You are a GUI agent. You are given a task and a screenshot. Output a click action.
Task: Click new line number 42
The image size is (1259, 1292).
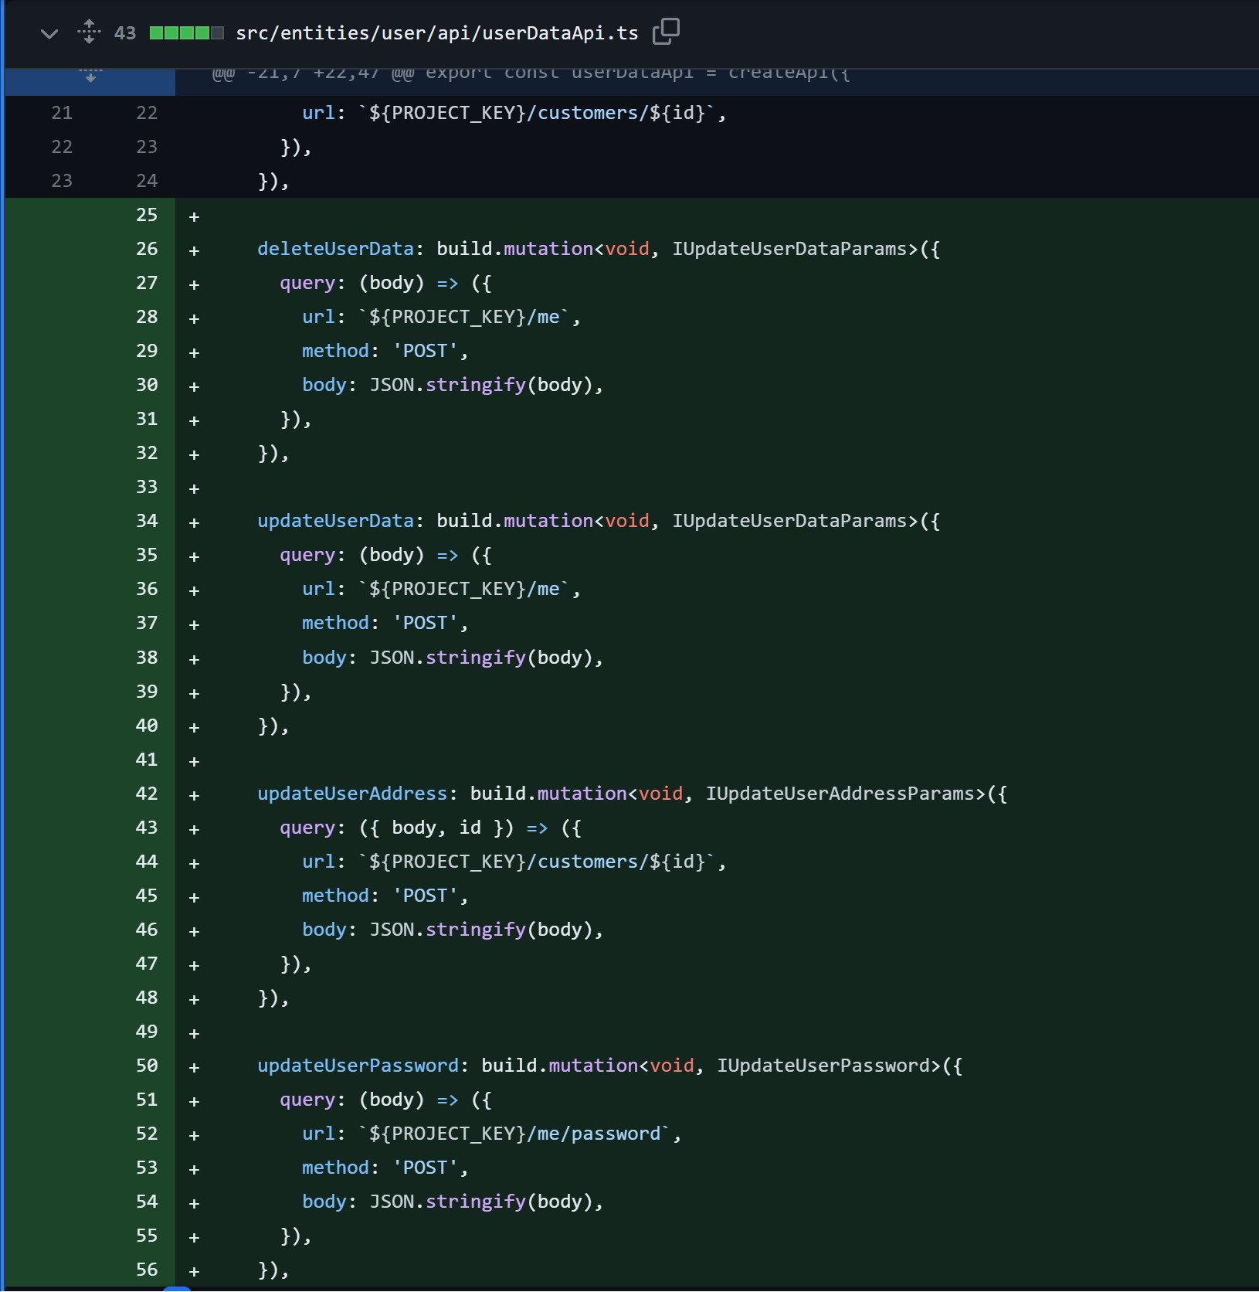[146, 794]
